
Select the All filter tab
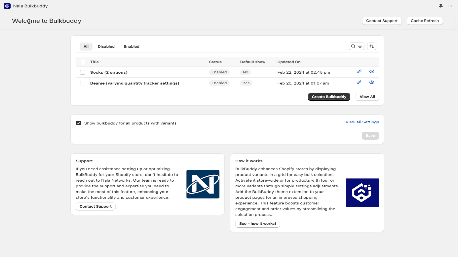[86, 46]
